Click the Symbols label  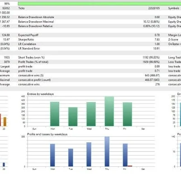(173, 8)
